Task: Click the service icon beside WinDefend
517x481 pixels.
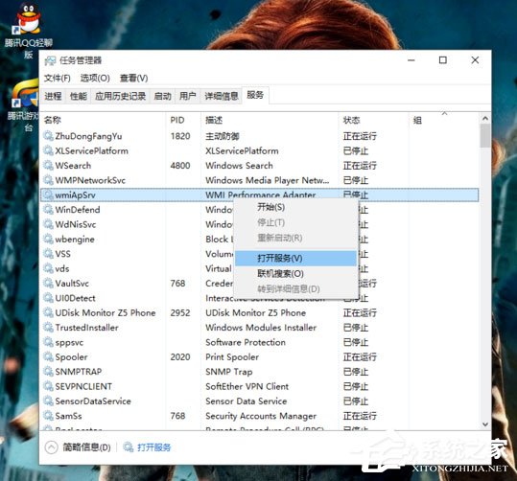Action: [48, 209]
